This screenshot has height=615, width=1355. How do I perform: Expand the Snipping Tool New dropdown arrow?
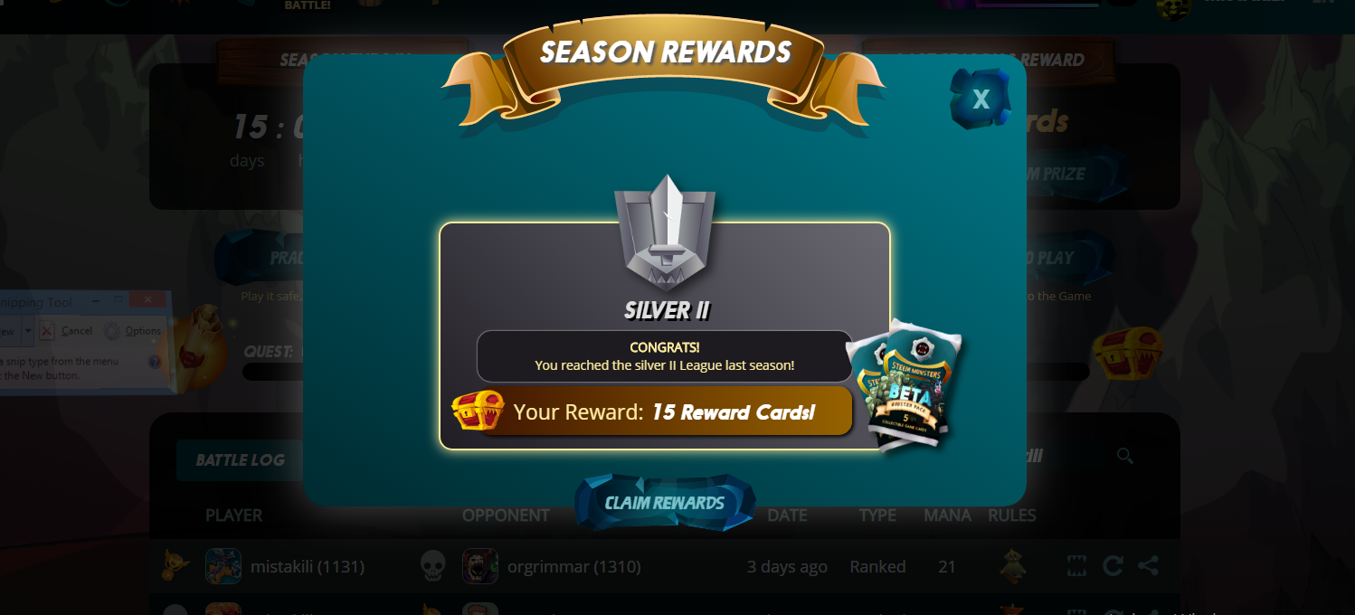pos(28,331)
